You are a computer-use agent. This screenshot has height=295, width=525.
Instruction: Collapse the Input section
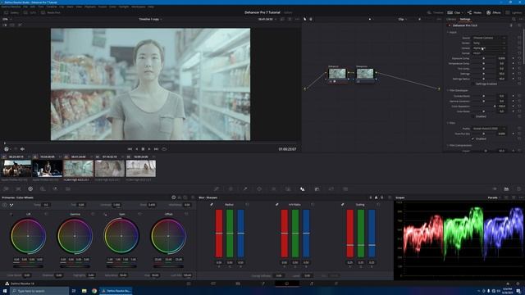tap(448, 33)
